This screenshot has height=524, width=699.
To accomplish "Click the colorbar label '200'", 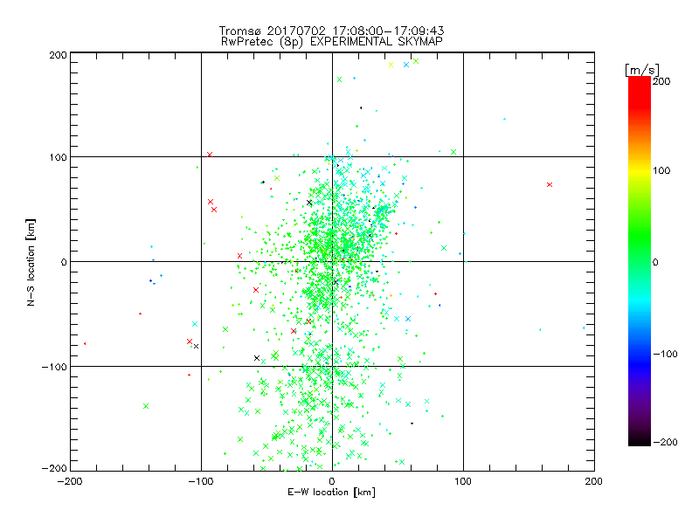I will (x=661, y=81).
